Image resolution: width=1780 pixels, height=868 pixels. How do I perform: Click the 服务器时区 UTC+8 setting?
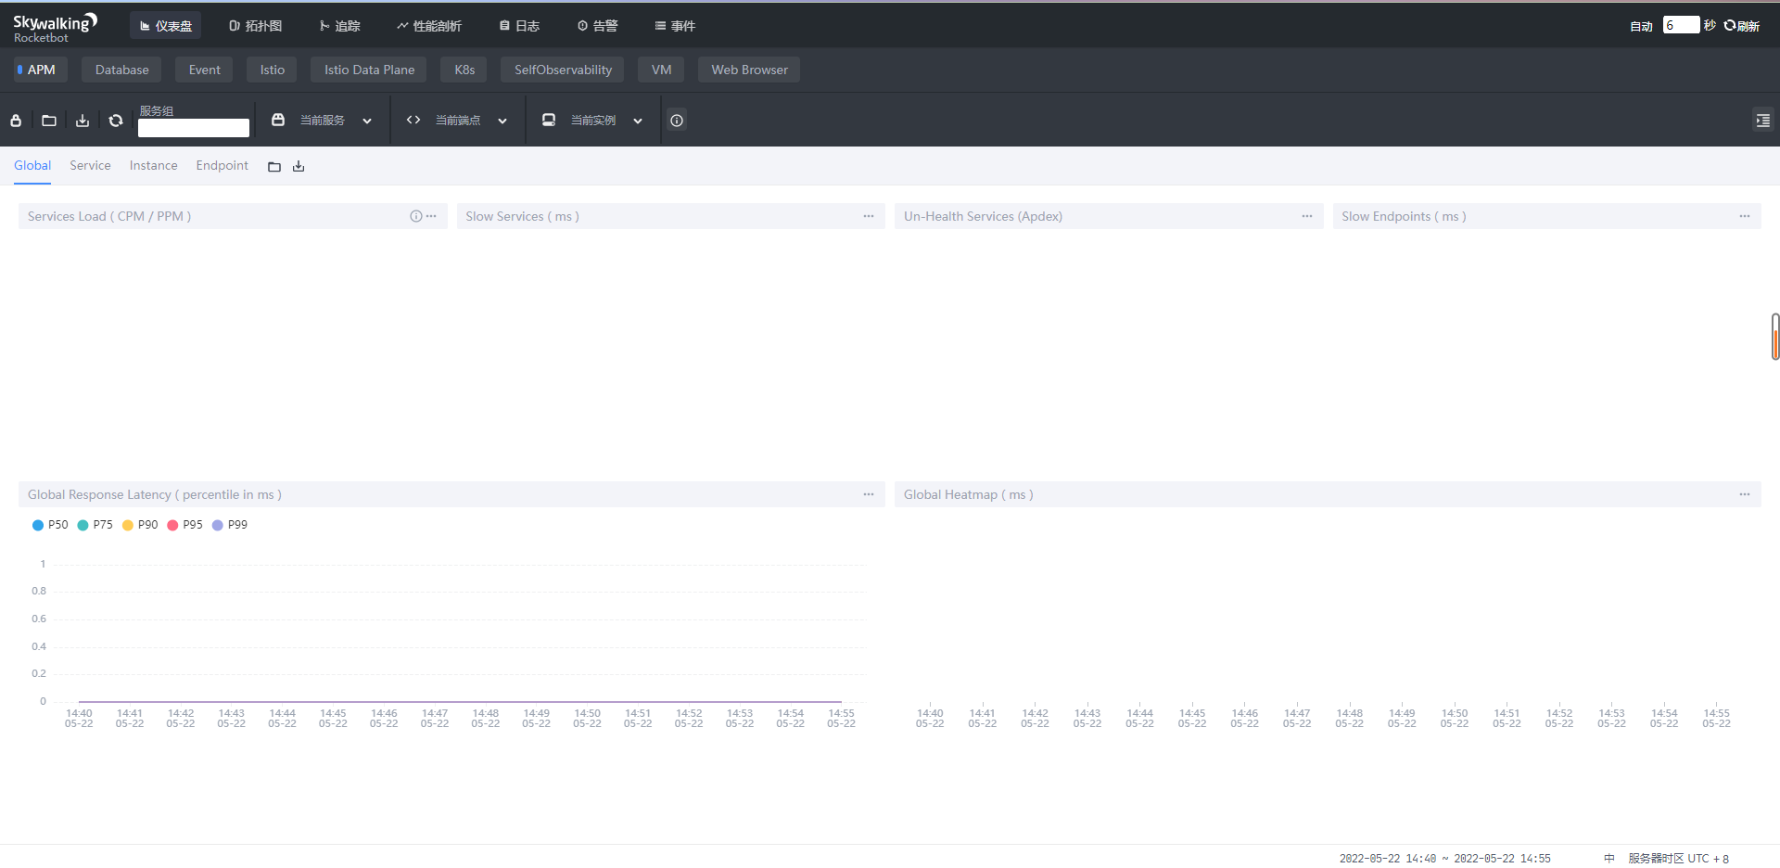tap(1678, 859)
